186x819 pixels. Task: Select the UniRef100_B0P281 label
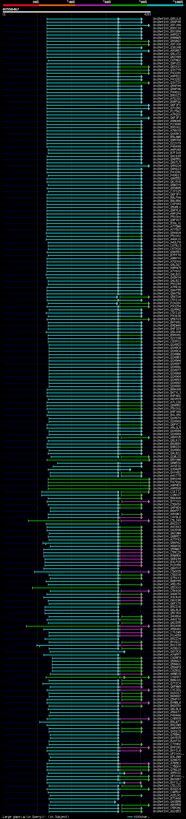pyautogui.click(x=167, y=747)
